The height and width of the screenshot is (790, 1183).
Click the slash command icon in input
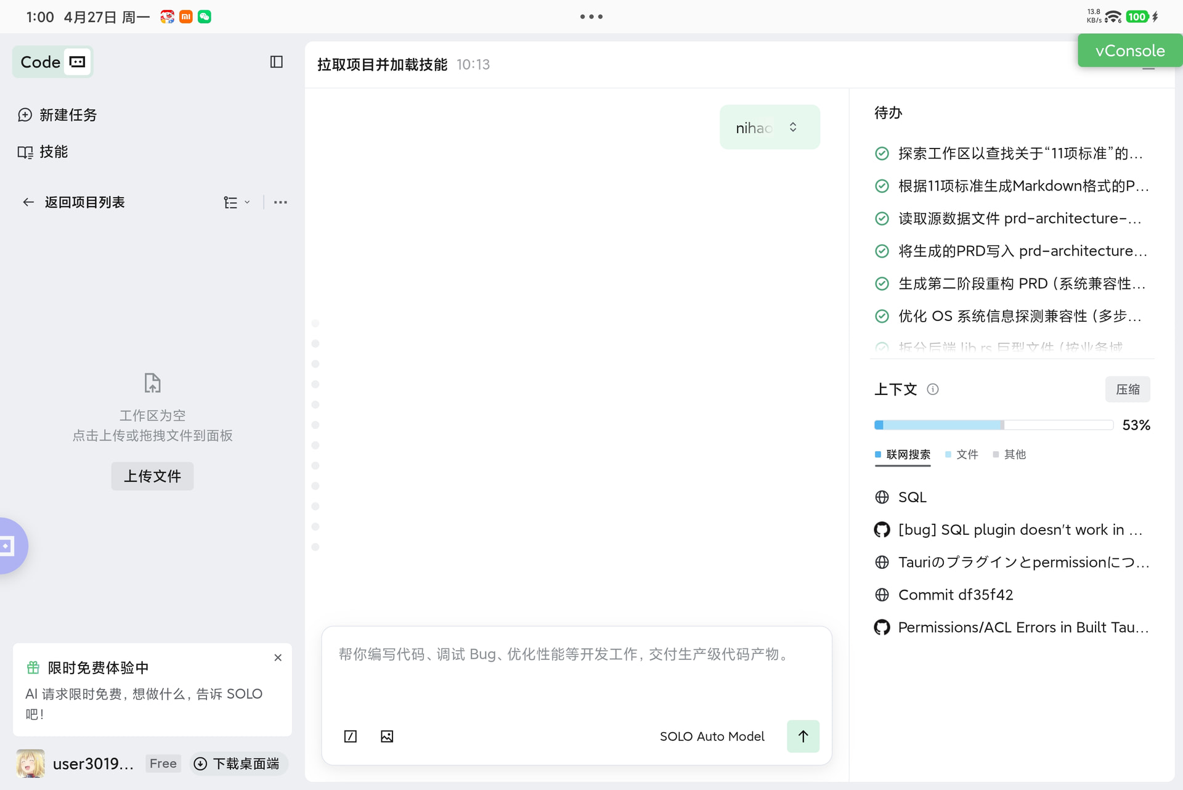tap(350, 736)
